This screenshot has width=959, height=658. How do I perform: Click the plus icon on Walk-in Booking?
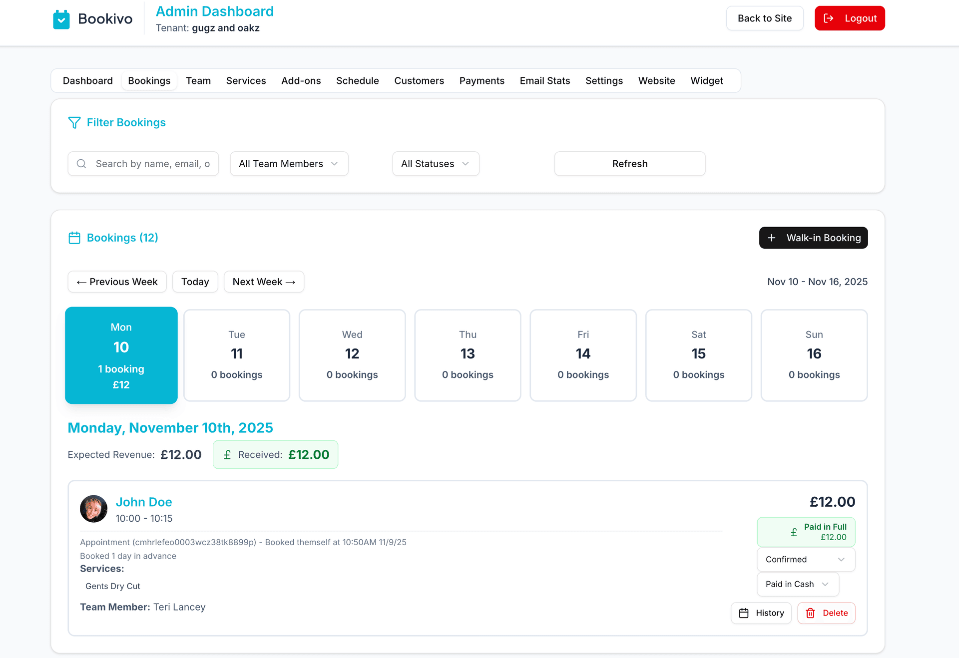(772, 238)
